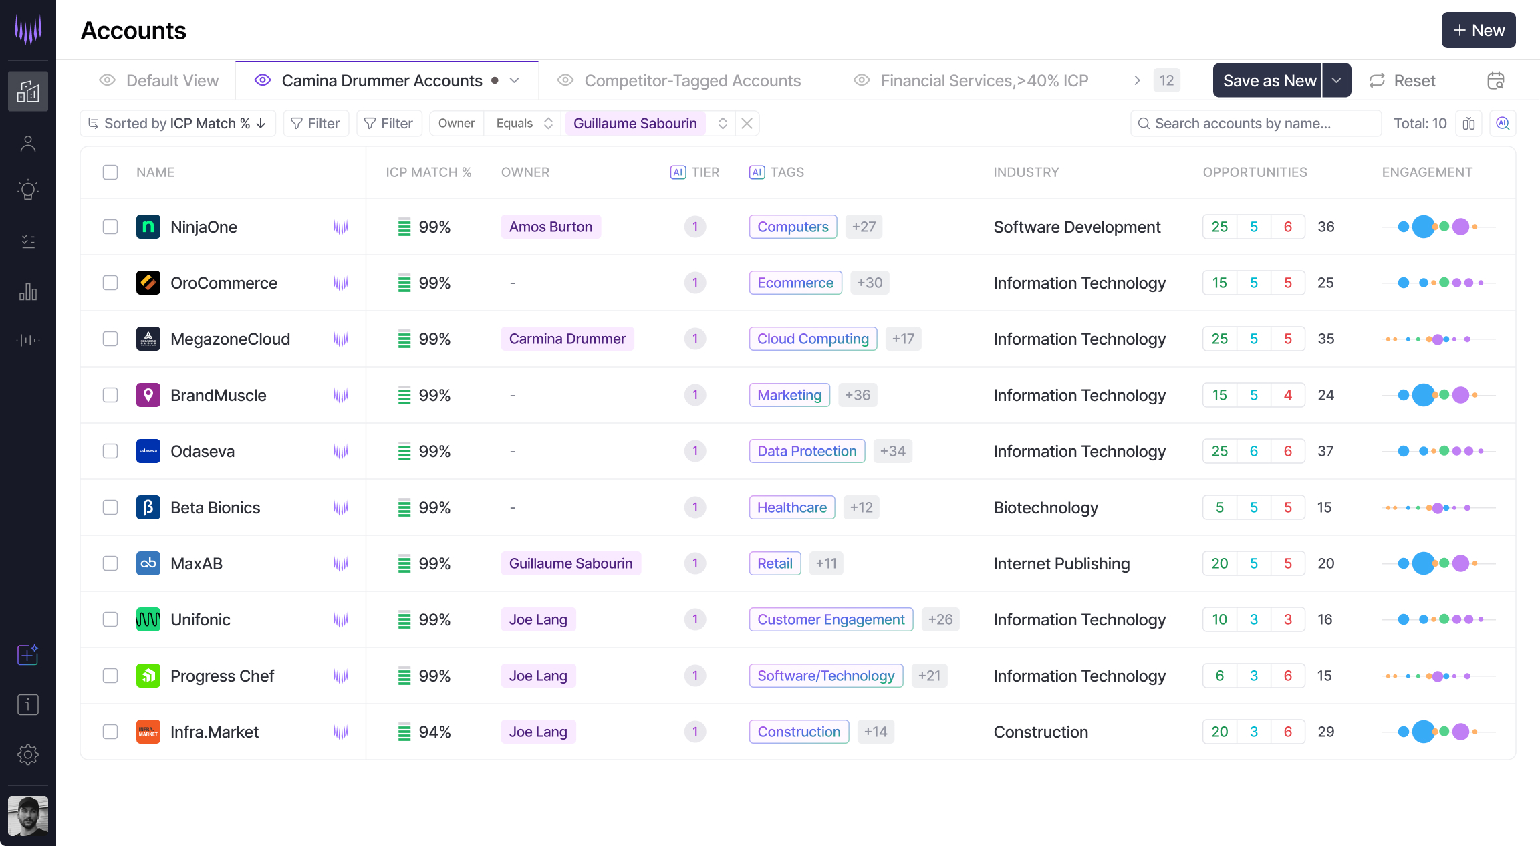Click the New account button
Image resolution: width=1540 pixels, height=846 pixels.
(x=1478, y=30)
